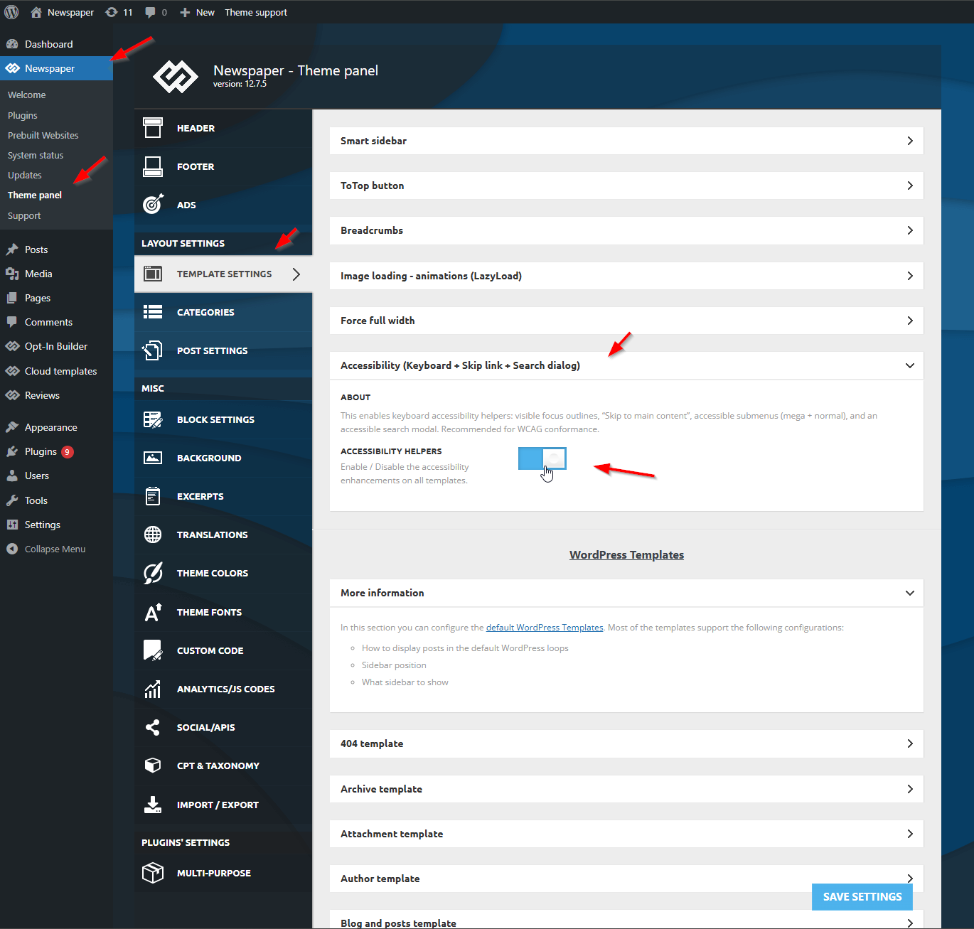
Task: Click the Translations globe icon
Action: 153,535
